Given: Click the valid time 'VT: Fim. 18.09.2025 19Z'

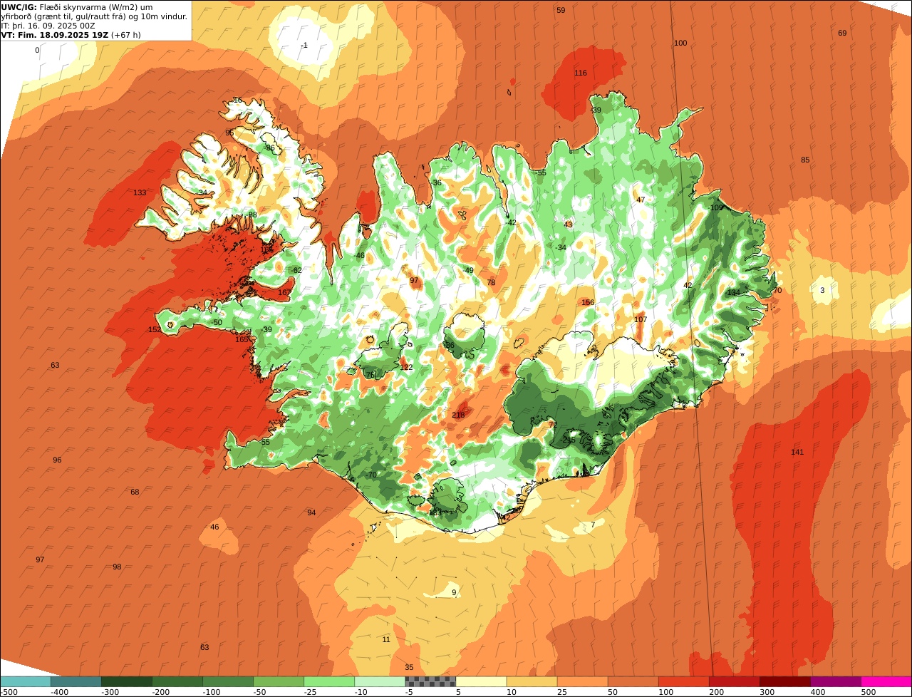Looking at the screenshot, I should pos(54,35).
